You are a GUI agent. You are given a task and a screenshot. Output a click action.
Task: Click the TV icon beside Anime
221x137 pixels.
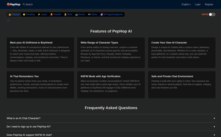[x=77, y=14]
